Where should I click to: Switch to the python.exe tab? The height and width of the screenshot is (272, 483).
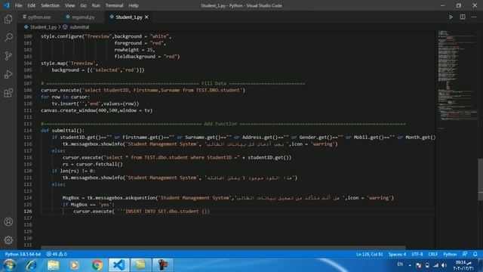pos(37,17)
